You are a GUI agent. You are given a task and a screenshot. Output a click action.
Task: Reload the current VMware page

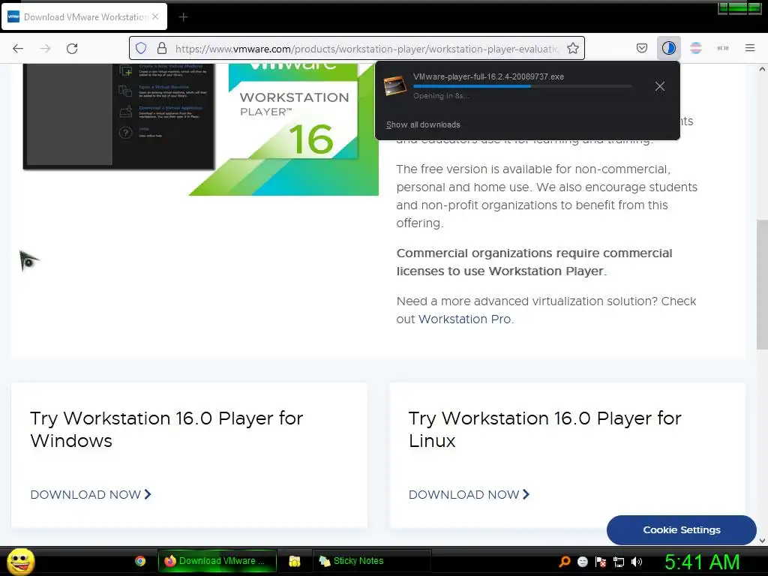click(x=72, y=48)
